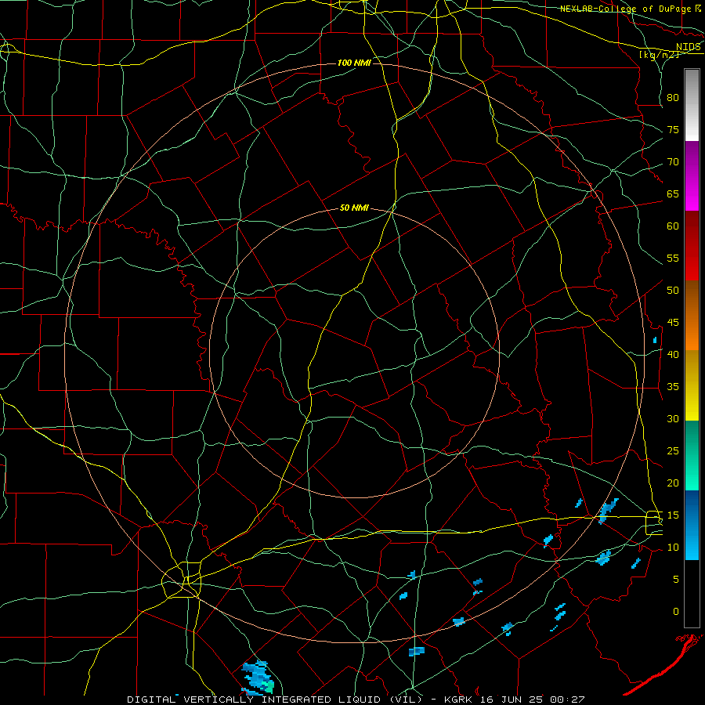Click the KGRK station identifier in the caption
Image resolution: width=705 pixels, height=705 pixels.
pyautogui.click(x=460, y=700)
